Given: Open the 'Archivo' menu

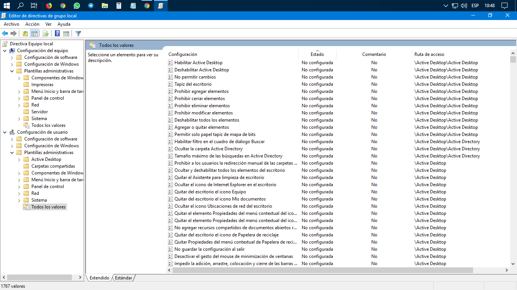Looking at the screenshot, I should tap(11, 24).
